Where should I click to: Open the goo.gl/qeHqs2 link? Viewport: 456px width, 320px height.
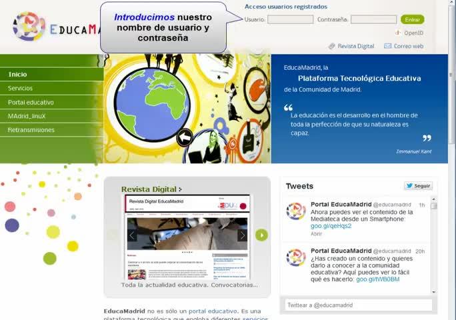click(x=331, y=226)
